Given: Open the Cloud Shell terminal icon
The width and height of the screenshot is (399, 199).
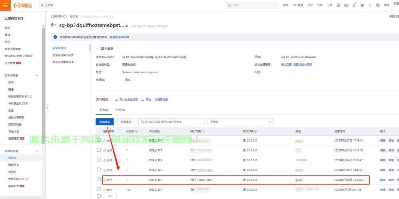Looking at the screenshot, I should tap(346, 5).
